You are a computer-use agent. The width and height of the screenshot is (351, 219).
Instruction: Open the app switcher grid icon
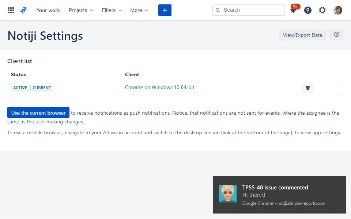(11, 10)
